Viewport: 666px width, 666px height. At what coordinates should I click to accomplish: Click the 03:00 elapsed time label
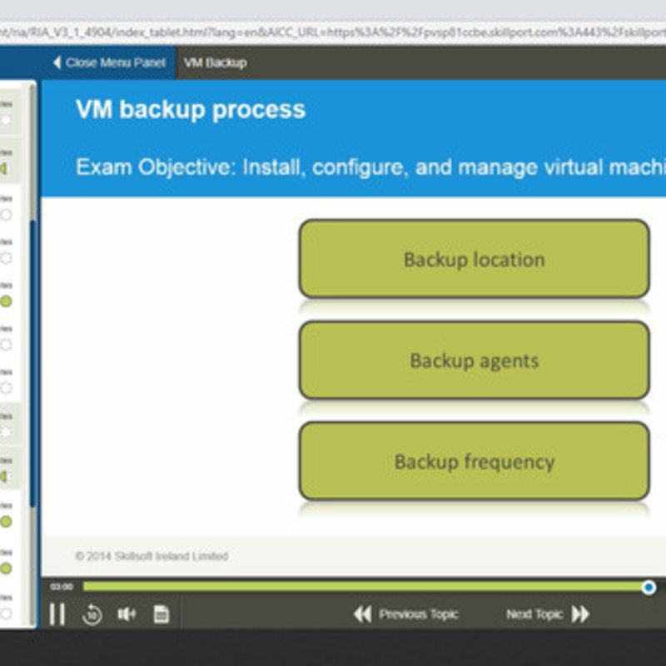(62, 587)
